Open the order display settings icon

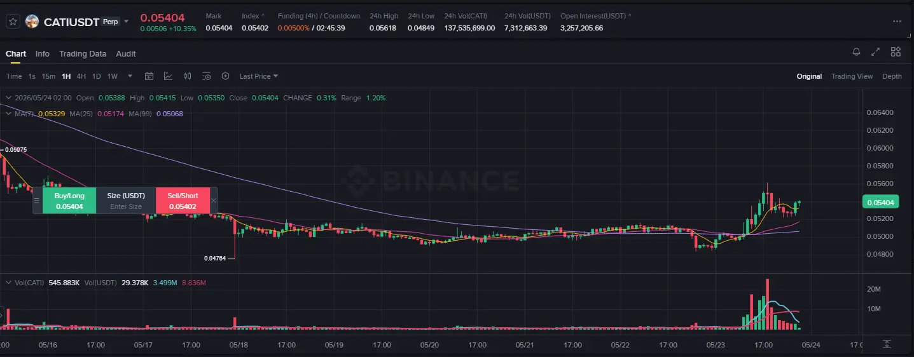206,76
